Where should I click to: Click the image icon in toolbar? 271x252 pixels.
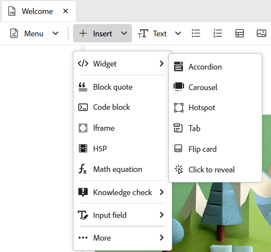point(261,34)
